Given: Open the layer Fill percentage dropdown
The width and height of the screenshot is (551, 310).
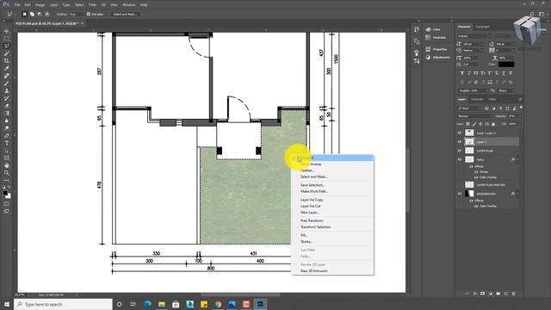Looking at the screenshot, I should (x=520, y=124).
